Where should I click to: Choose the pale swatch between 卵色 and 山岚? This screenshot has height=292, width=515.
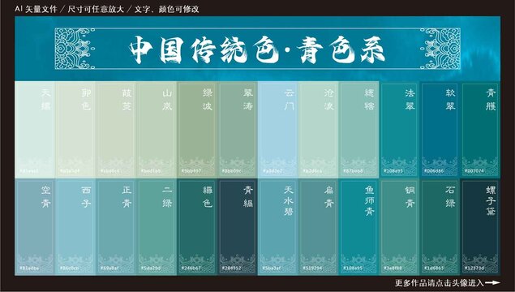pyautogui.click(x=116, y=130)
